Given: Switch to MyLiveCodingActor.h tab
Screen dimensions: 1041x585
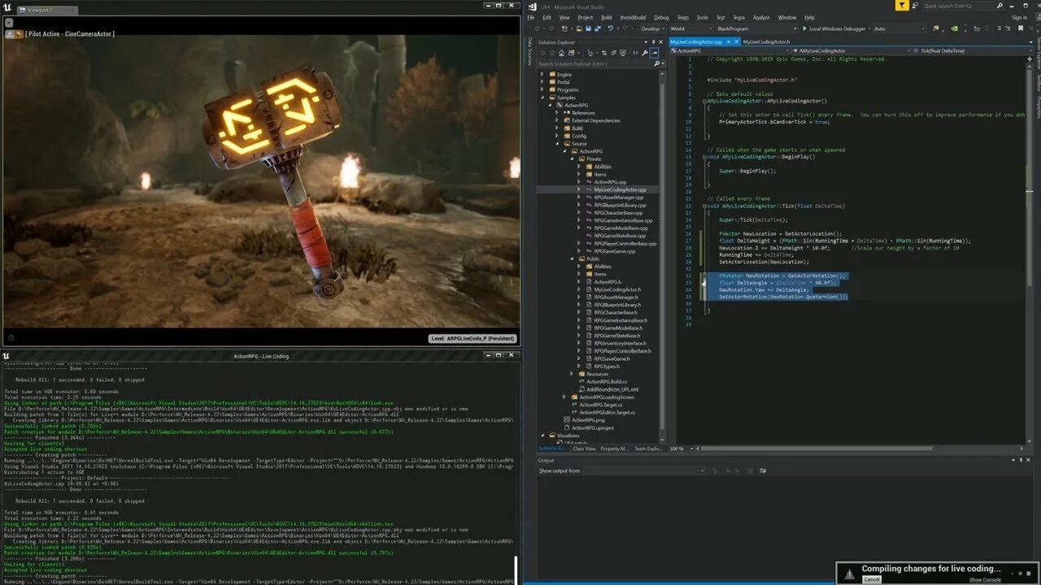Looking at the screenshot, I should click(x=765, y=41).
